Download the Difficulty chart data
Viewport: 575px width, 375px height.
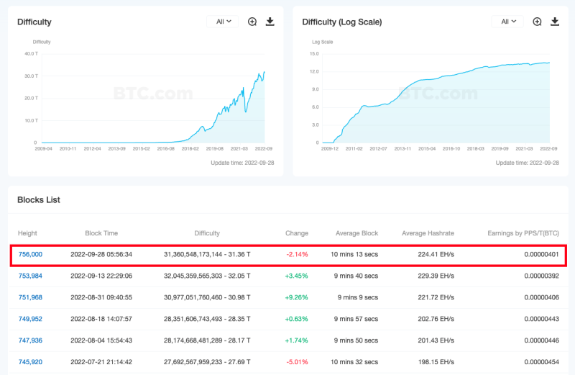click(270, 22)
